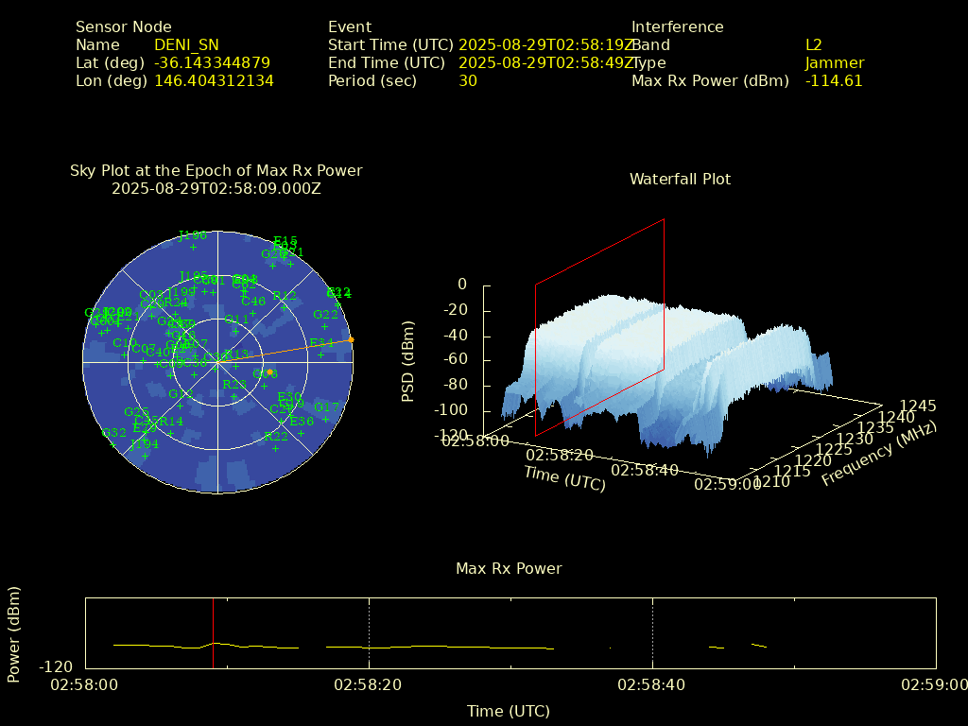Click the 02:58:20 dotted gridline in power chart
This screenshot has height=726, width=968.
point(369,633)
